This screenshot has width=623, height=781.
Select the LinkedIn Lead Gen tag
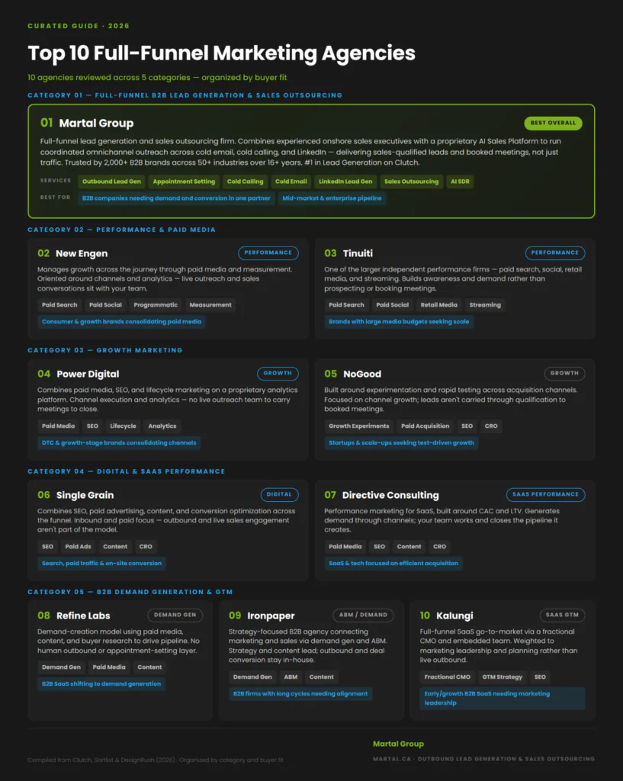click(x=345, y=182)
